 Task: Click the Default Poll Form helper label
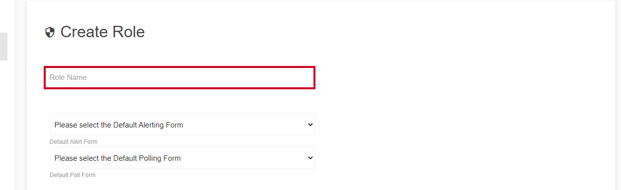(x=73, y=175)
